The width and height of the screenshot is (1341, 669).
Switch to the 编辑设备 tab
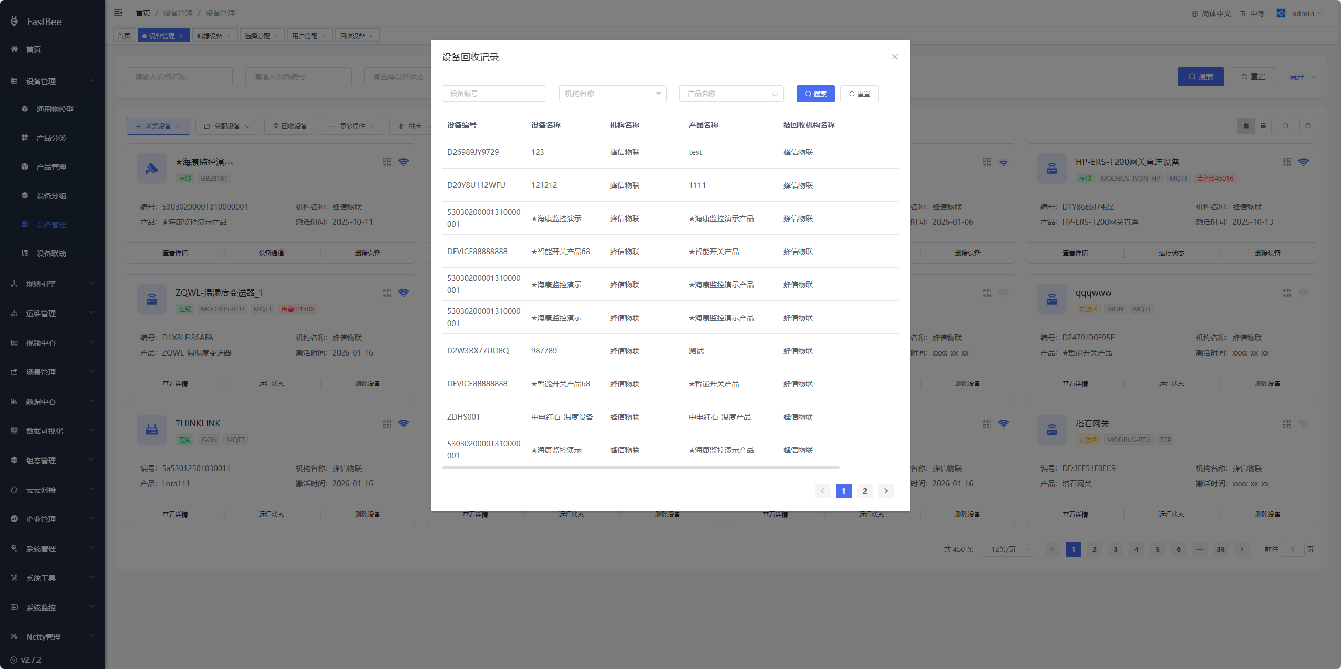210,36
